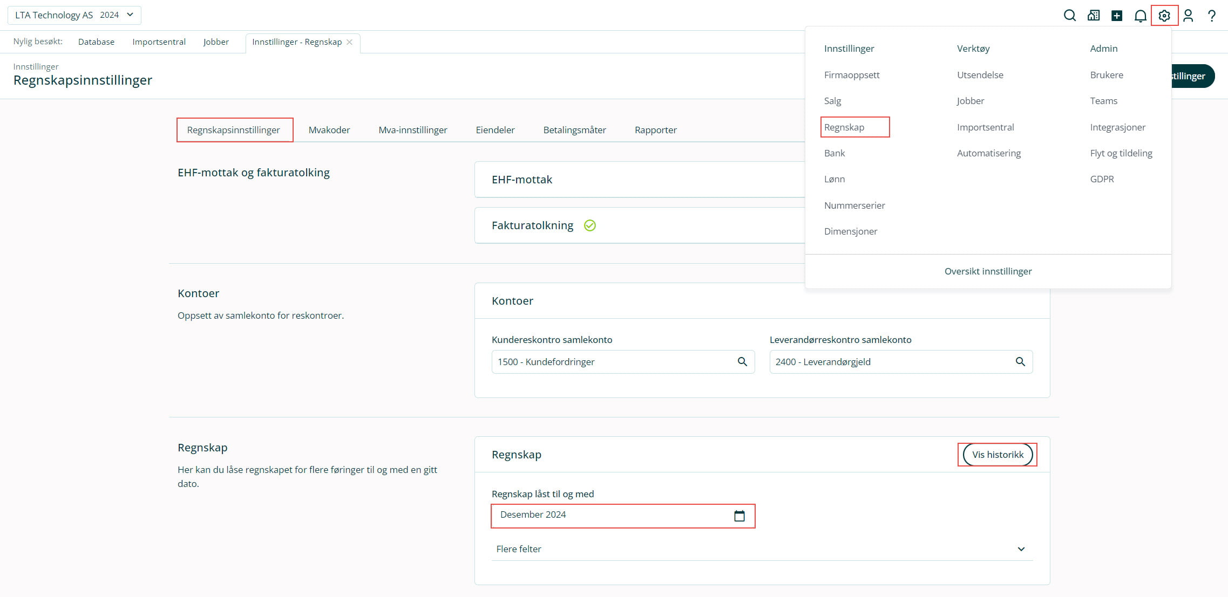Click the plus create-new icon
1228x597 pixels.
pos(1117,16)
